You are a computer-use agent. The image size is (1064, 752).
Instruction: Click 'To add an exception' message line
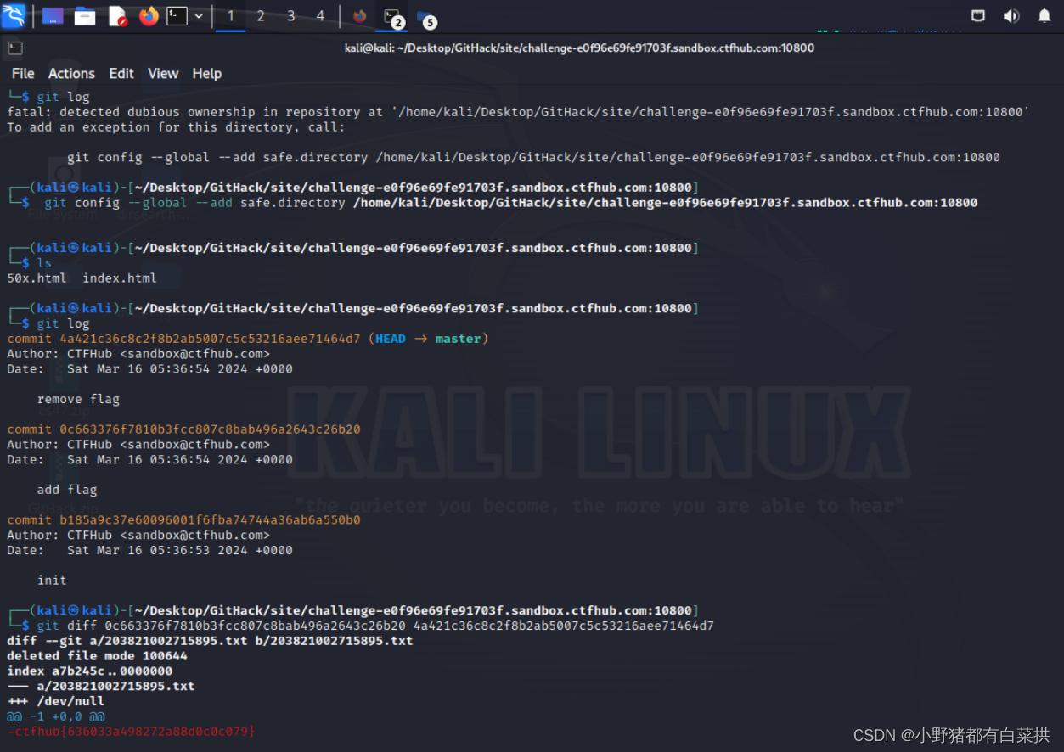tap(176, 127)
